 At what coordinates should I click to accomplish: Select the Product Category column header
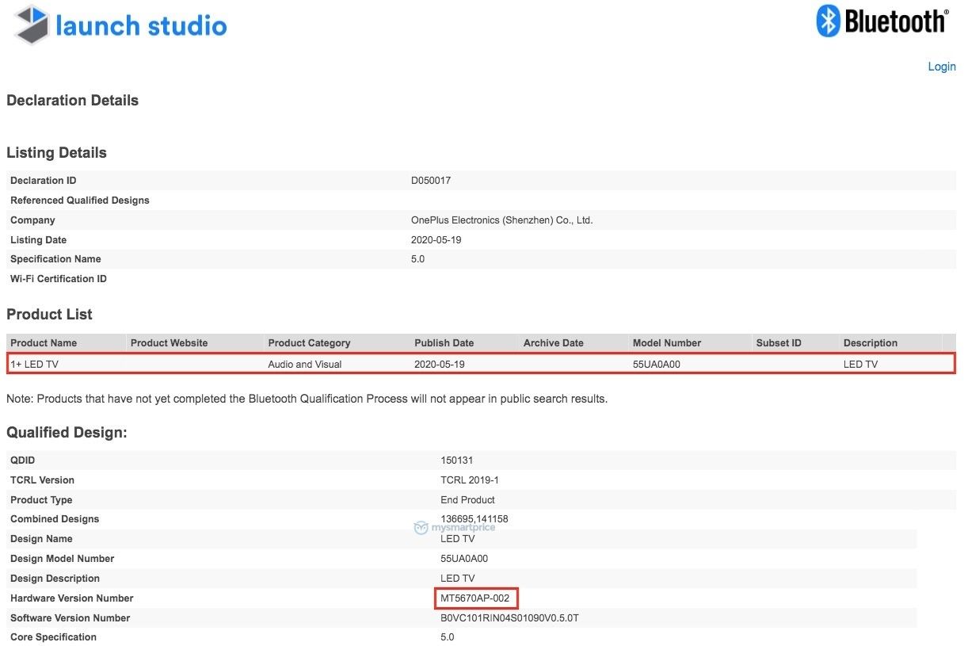[309, 343]
